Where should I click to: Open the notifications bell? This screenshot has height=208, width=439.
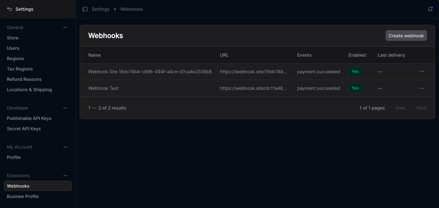[430, 9]
